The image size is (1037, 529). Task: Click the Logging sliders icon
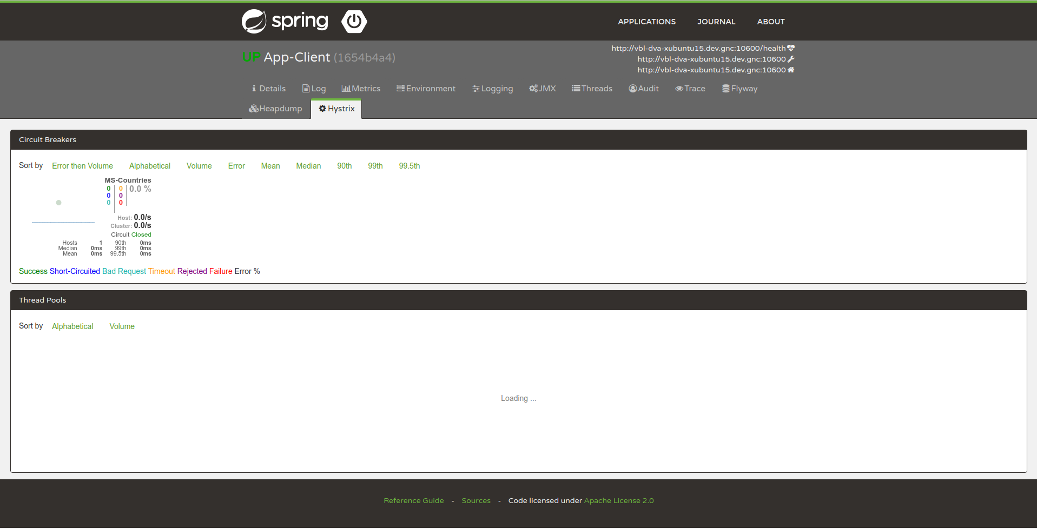click(x=476, y=89)
